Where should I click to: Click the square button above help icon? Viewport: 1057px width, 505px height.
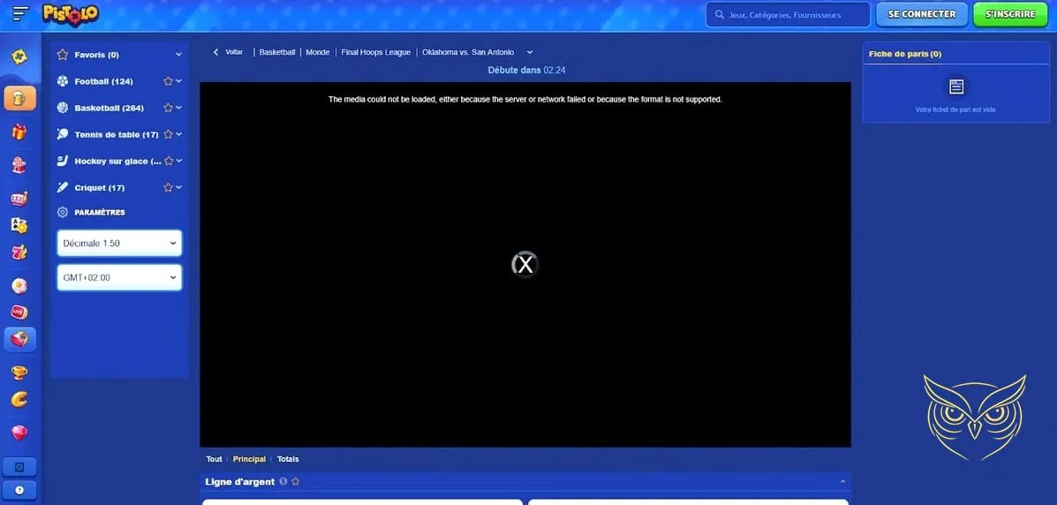[x=19, y=466]
